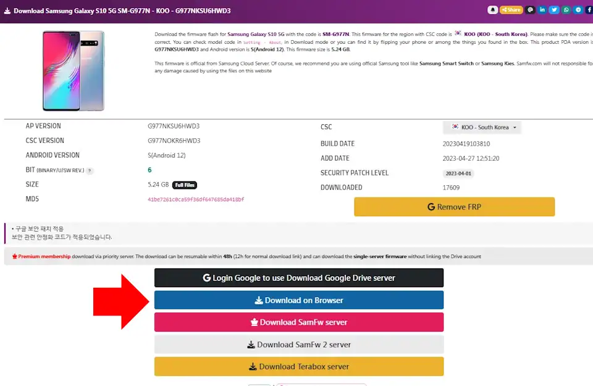
Task: Open the KOO - South Korea CSC dropdown
Action: [482, 127]
